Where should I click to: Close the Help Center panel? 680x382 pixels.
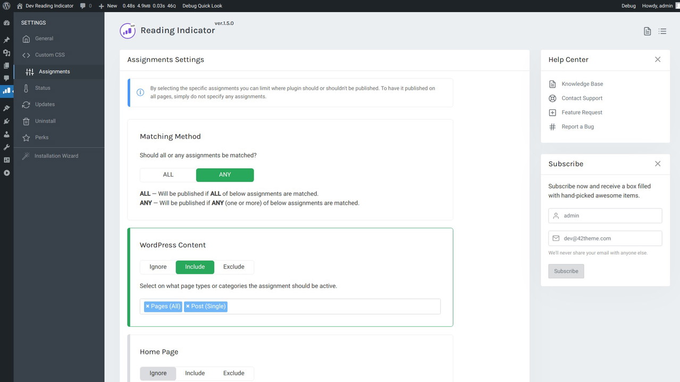[x=658, y=59]
